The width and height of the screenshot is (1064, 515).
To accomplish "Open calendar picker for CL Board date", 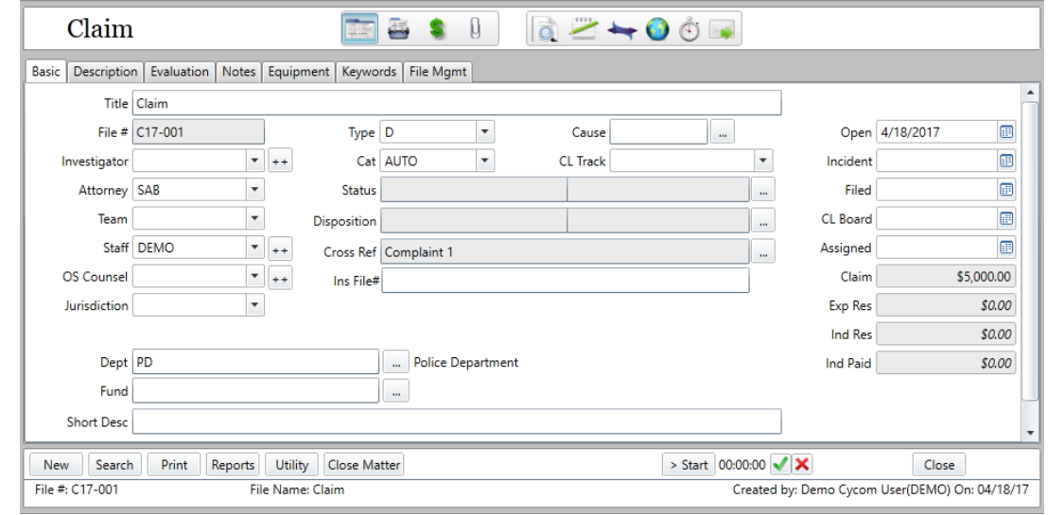I will [1006, 219].
